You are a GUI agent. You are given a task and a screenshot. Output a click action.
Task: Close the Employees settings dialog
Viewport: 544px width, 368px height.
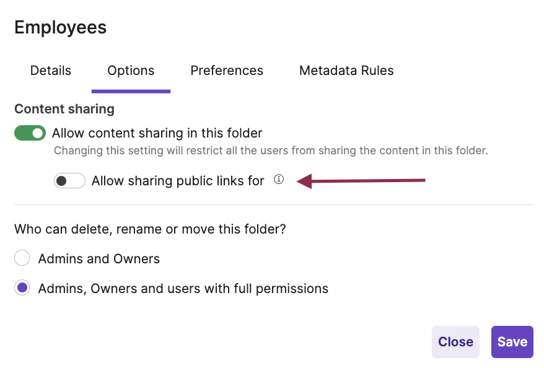click(455, 341)
